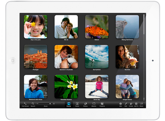This screenshot has height=121, width=165.
Task: Click the Zoom slider handle
Action: click(50, 104)
